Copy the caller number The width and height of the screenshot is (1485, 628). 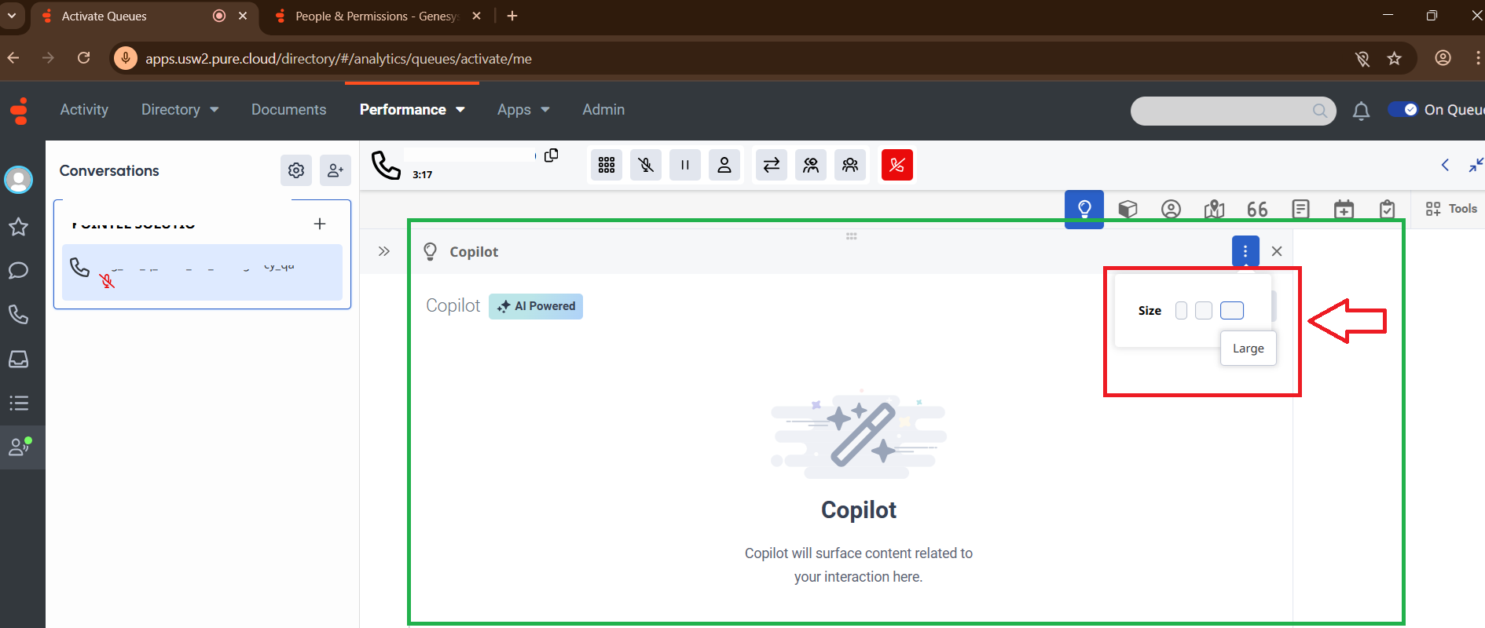click(x=552, y=155)
